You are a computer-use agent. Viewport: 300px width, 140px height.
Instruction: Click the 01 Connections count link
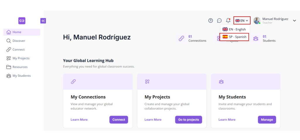click(190, 36)
